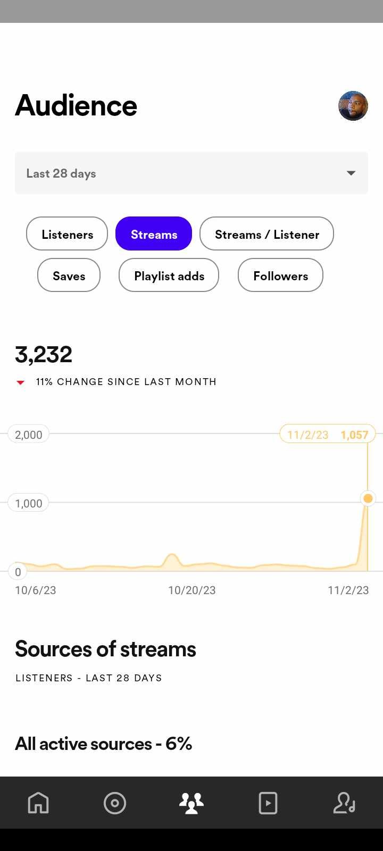Open the video play icon tab
Screen dimensions: 383x851
[268, 803]
